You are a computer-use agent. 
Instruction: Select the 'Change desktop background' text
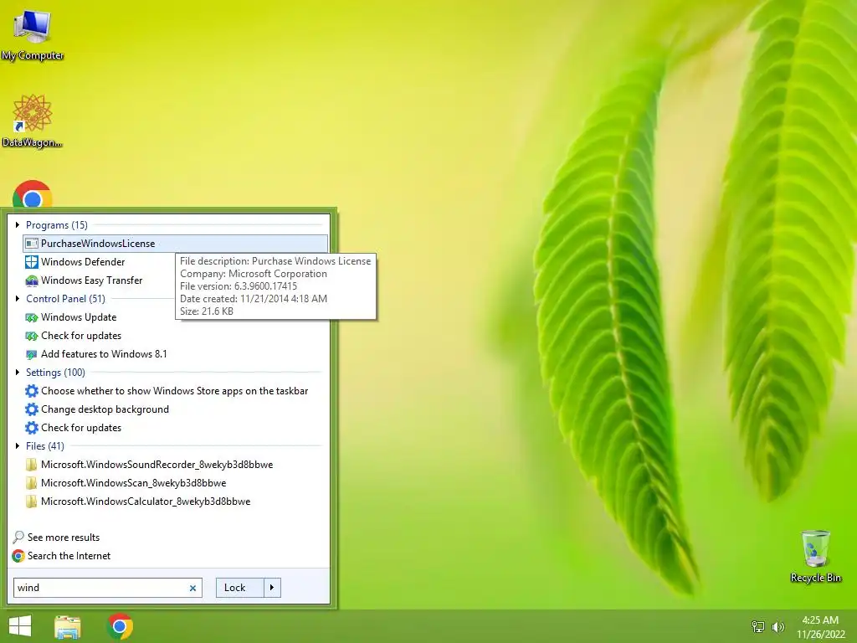(105, 409)
